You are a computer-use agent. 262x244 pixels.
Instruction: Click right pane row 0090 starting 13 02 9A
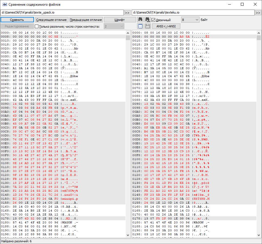[194, 104]
